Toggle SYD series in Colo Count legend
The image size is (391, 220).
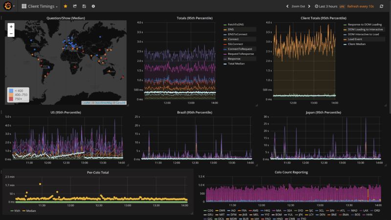300,211
